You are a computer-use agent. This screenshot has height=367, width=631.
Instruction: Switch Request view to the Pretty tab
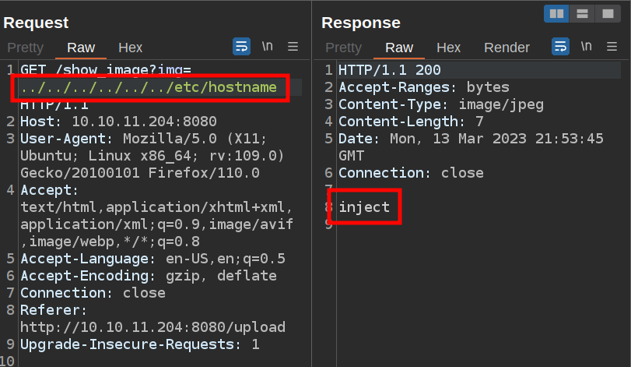click(x=25, y=48)
